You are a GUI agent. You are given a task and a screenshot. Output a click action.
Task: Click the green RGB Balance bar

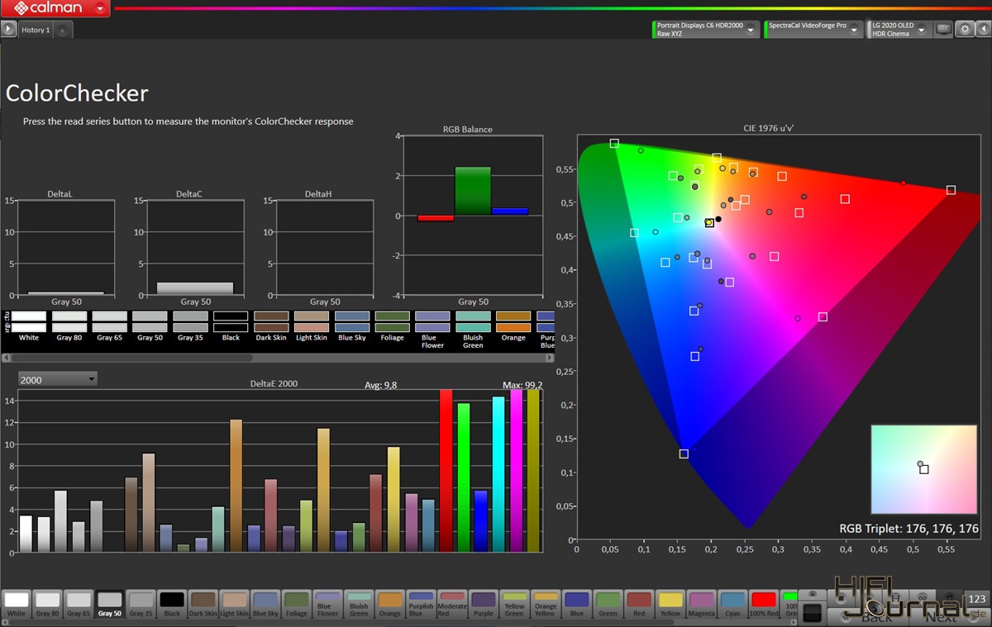(x=473, y=191)
